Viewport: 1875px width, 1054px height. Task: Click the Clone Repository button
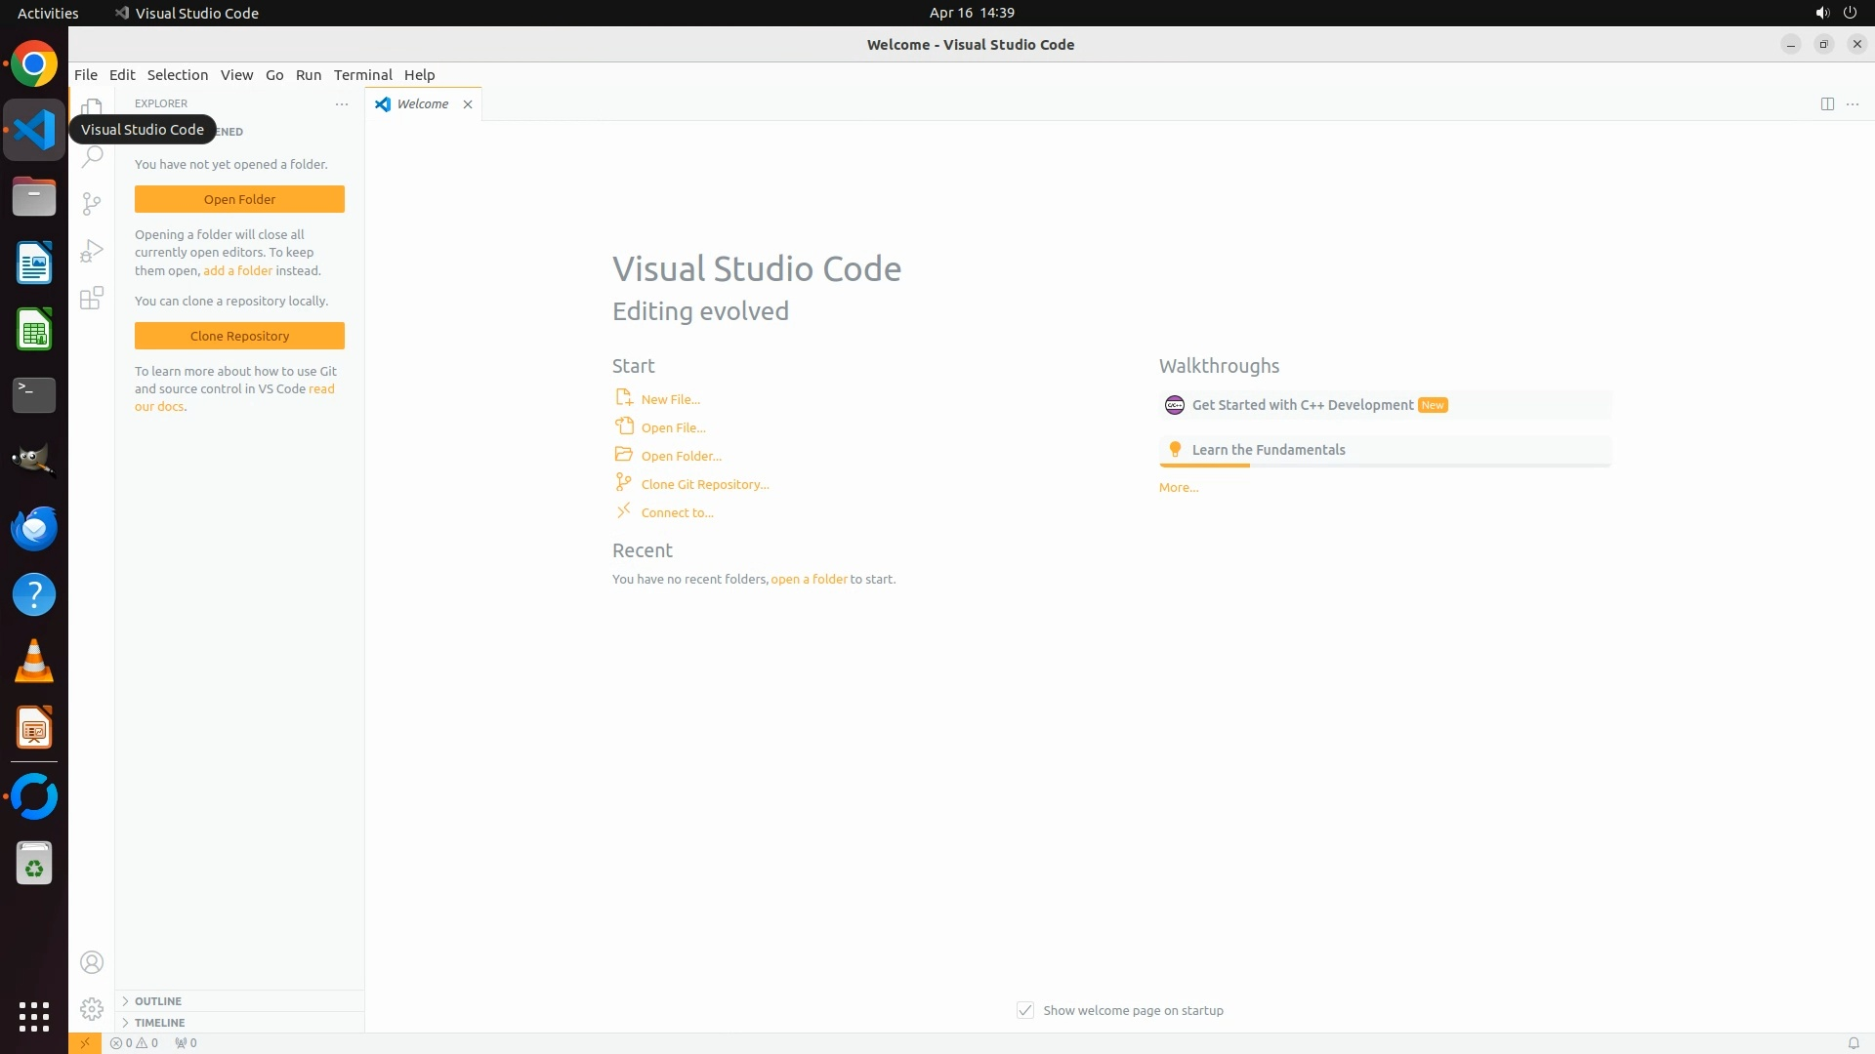239,336
